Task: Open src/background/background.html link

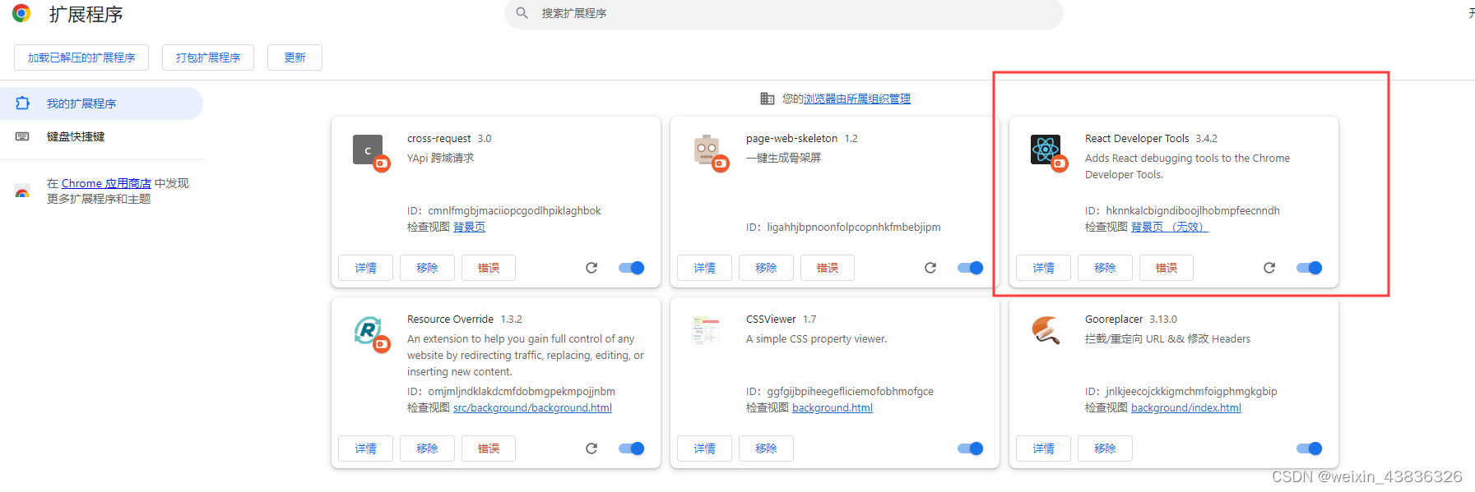Action: pyautogui.click(x=532, y=407)
